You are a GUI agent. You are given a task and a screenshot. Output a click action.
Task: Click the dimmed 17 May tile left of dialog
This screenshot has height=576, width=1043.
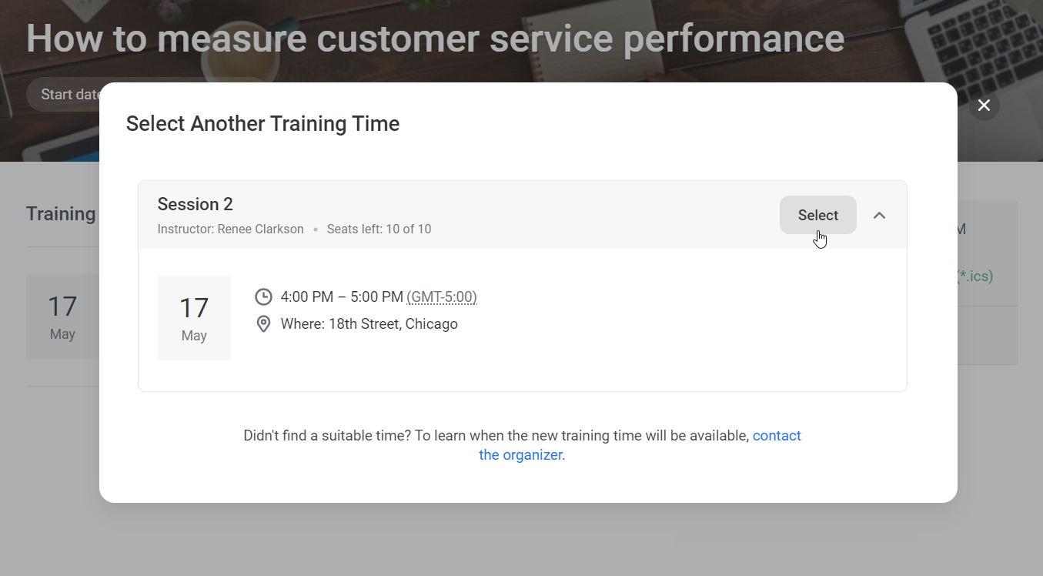62,316
